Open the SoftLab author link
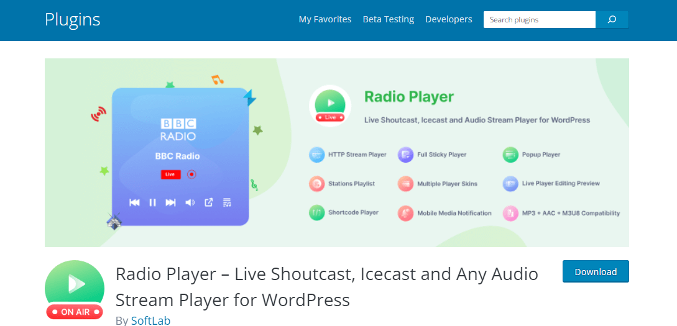Viewport: 677px width, 326px height. (150, 320)
